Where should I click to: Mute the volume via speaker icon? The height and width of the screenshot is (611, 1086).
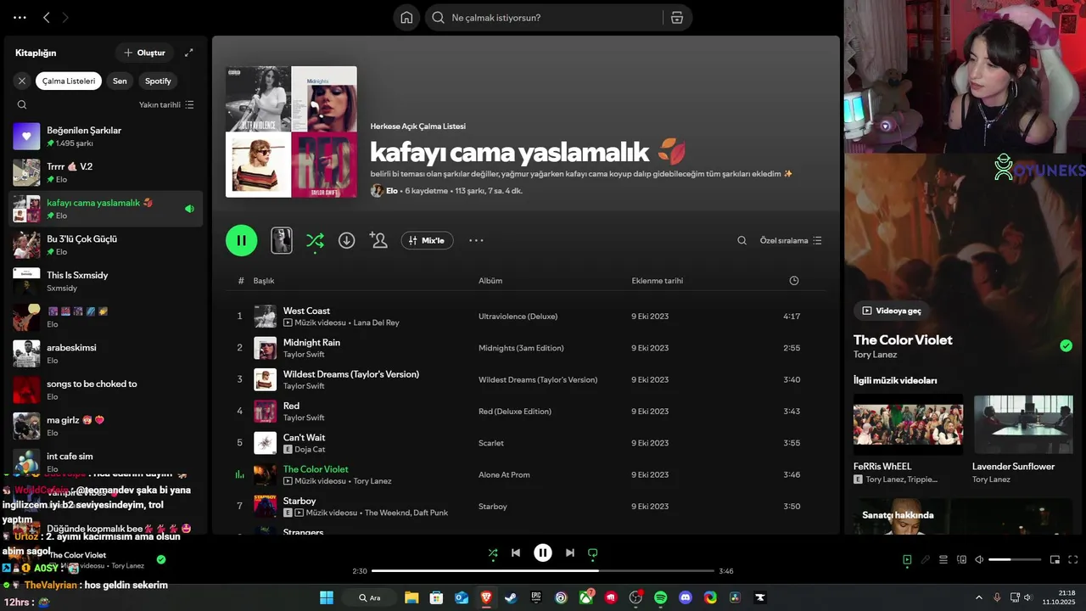coord(979,559)
